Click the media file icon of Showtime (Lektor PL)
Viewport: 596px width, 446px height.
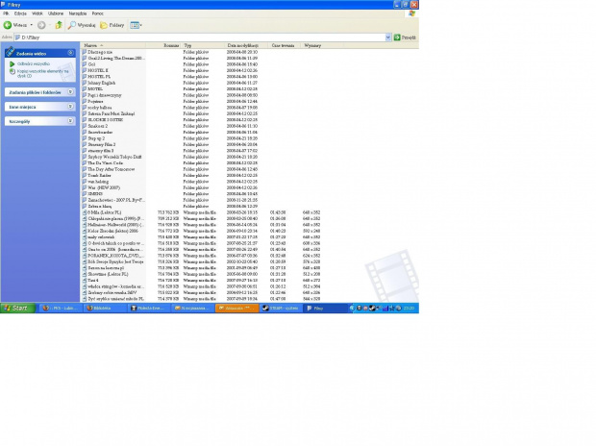[x=85, y=274]
